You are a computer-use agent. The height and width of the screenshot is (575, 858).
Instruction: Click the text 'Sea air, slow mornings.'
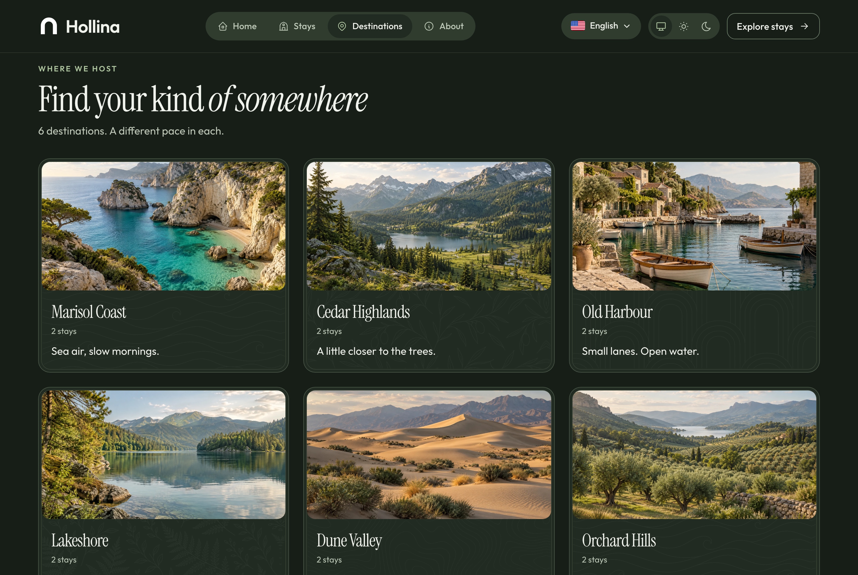click(x=105, y=351)
